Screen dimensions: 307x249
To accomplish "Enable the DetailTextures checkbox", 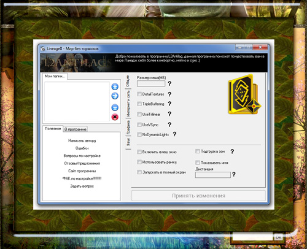I will click(139, 94).
